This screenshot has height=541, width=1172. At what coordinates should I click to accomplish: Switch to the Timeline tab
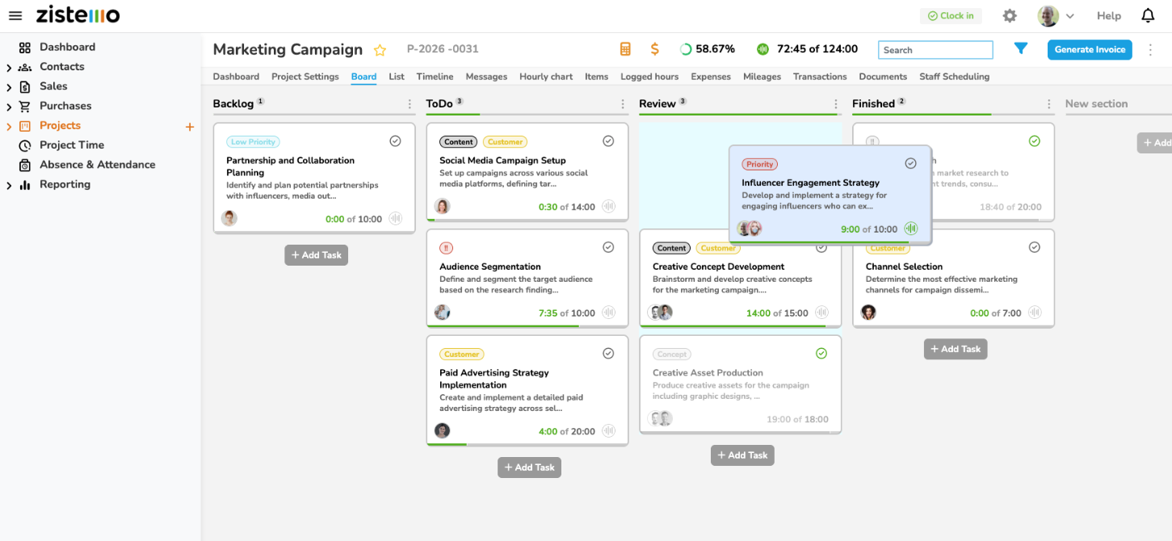tap(435, 76)
